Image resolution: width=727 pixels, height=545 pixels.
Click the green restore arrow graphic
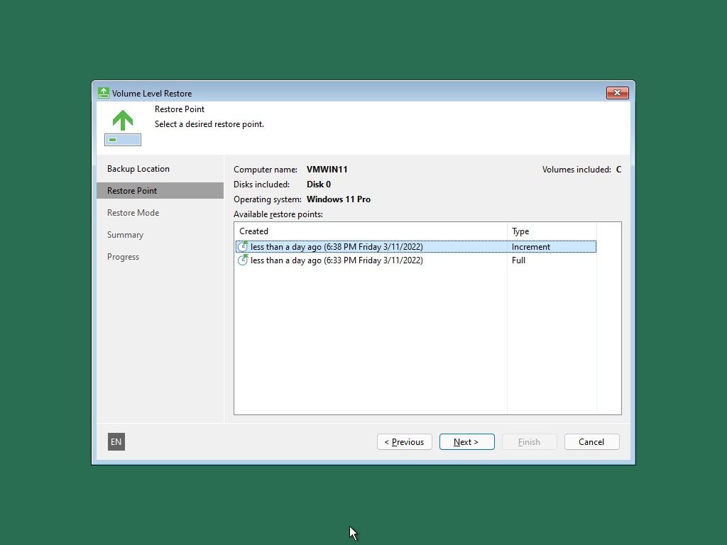[x=122, y=121]
